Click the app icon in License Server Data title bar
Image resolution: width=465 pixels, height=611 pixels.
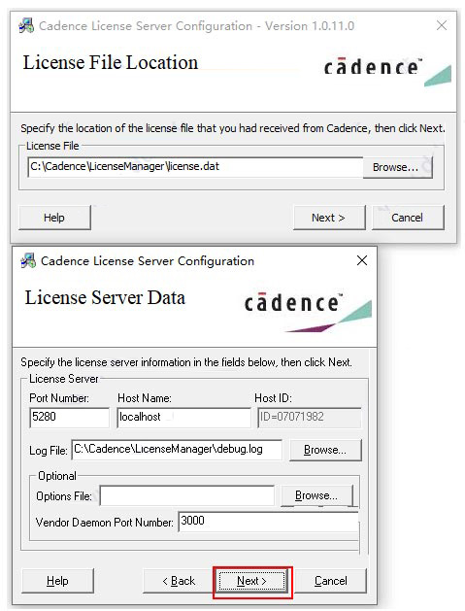[x=28, y=260]
